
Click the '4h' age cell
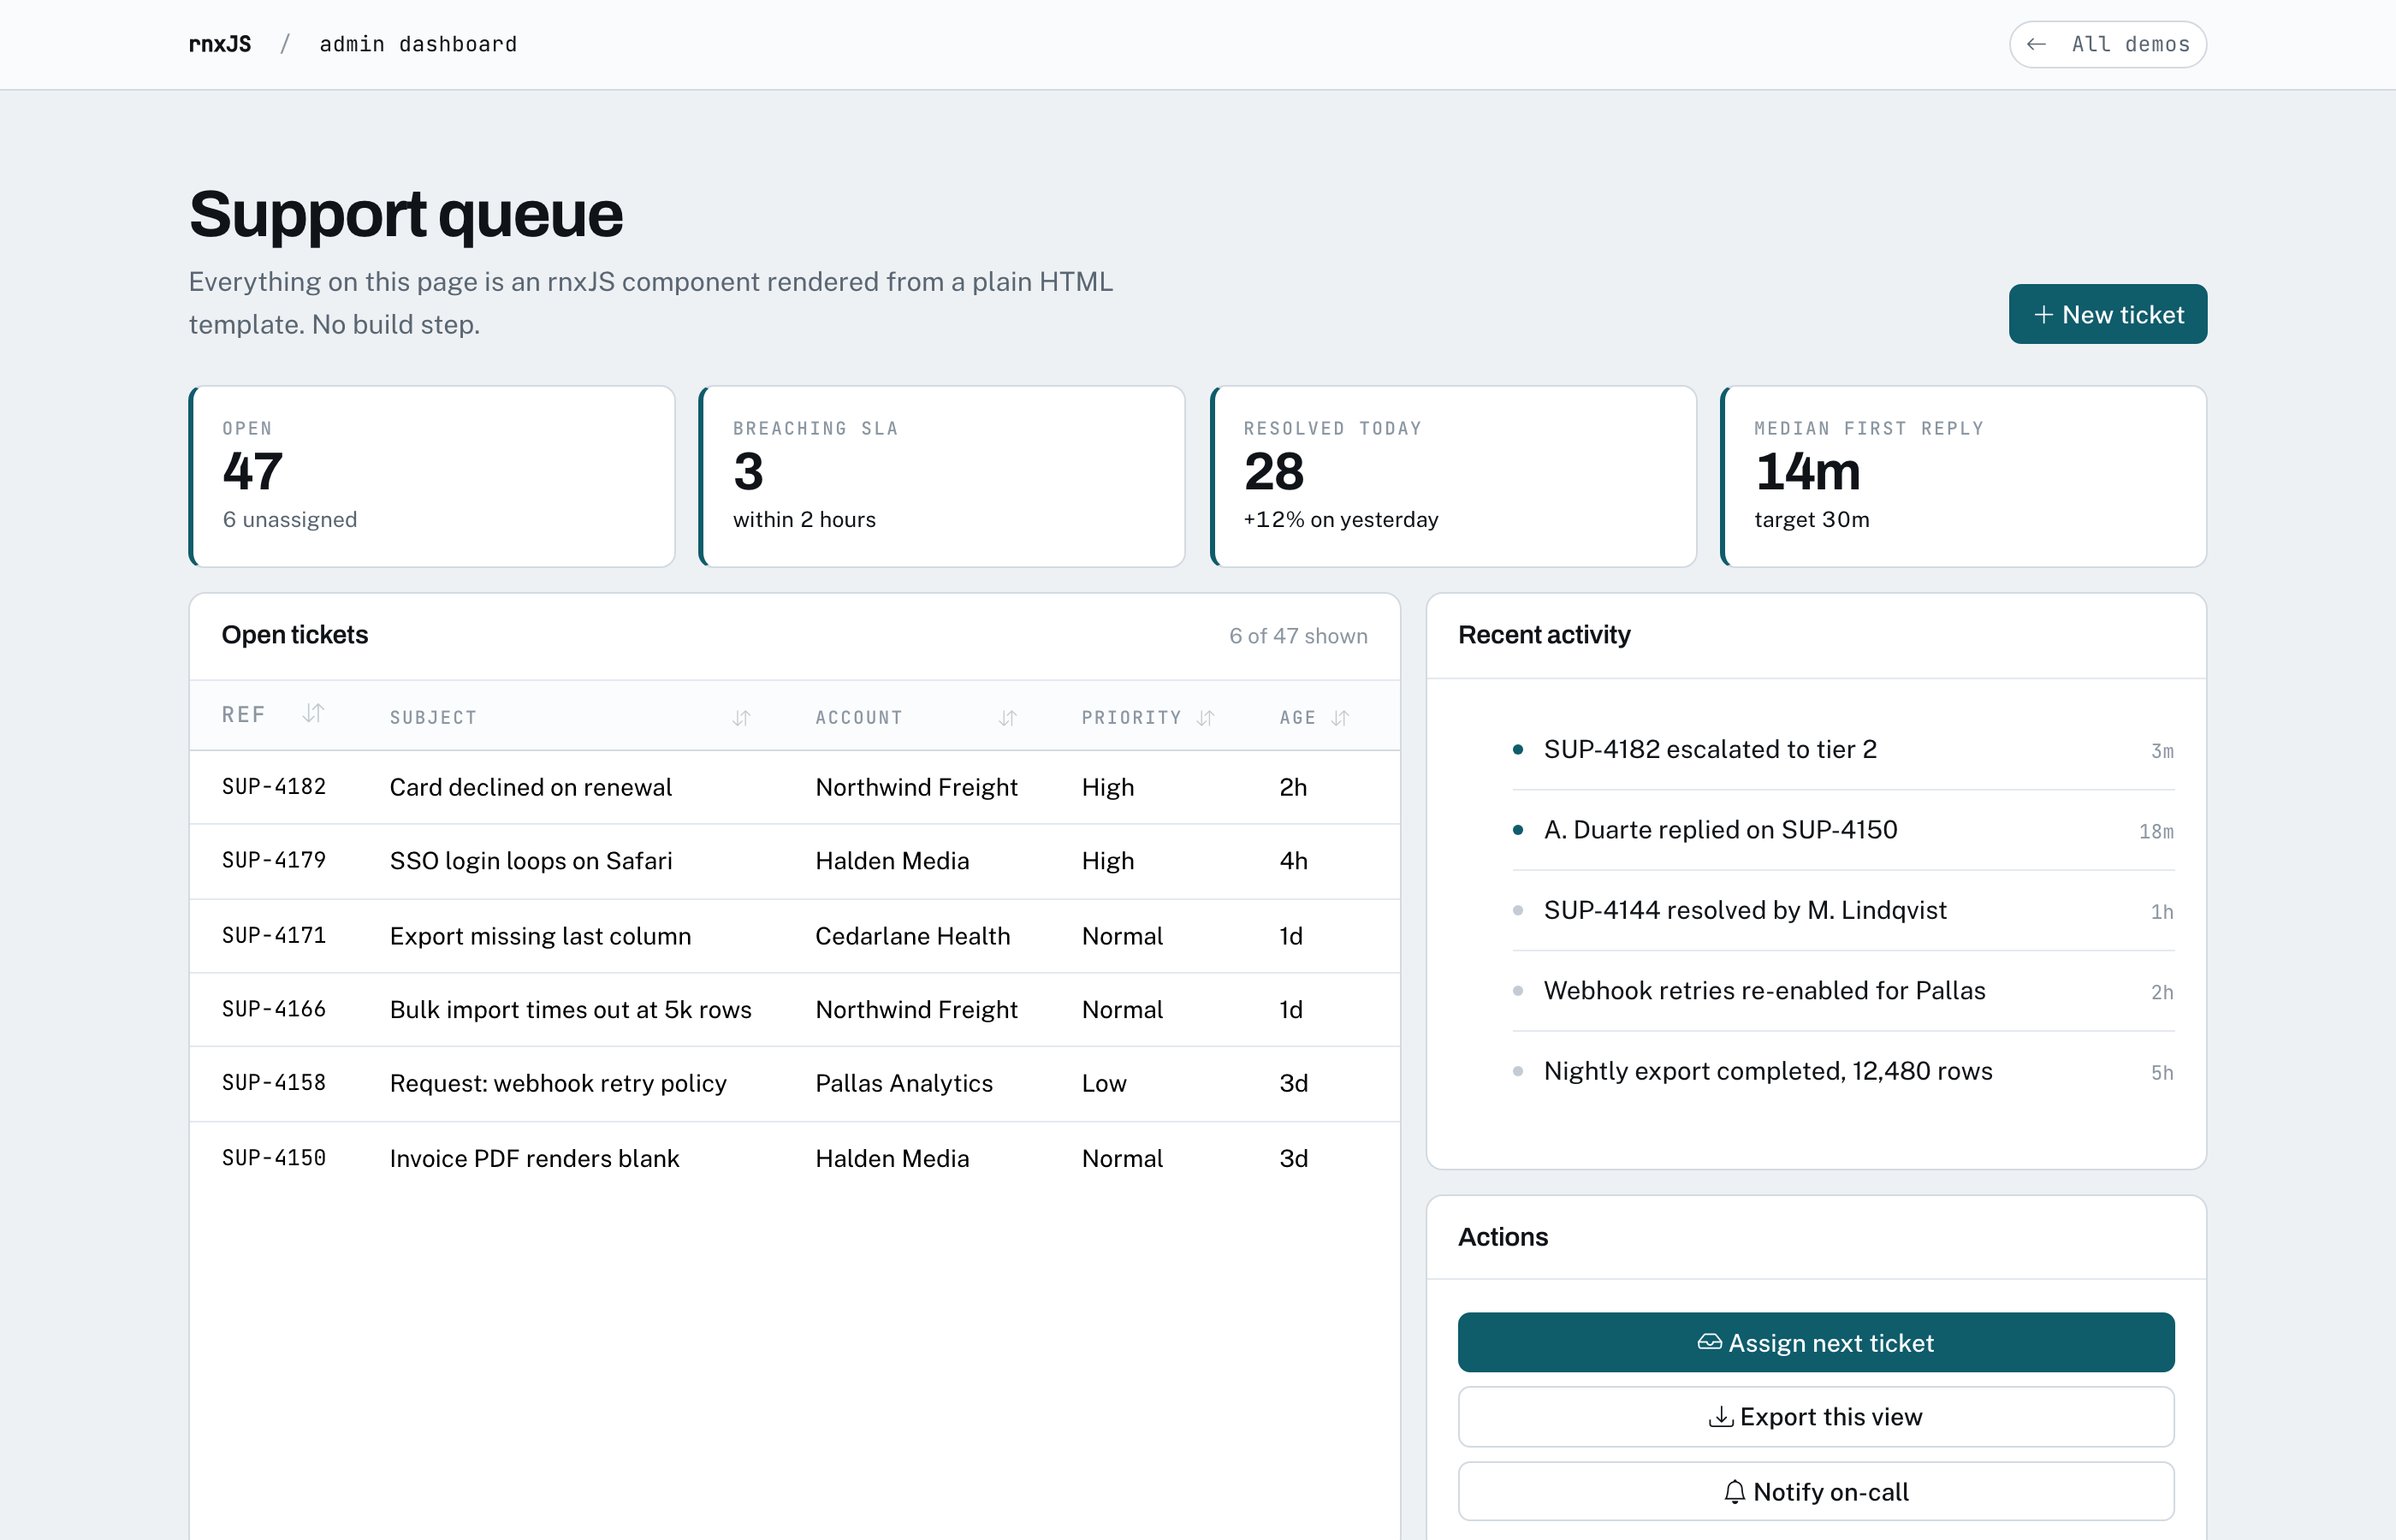[x=1293, y=861]
